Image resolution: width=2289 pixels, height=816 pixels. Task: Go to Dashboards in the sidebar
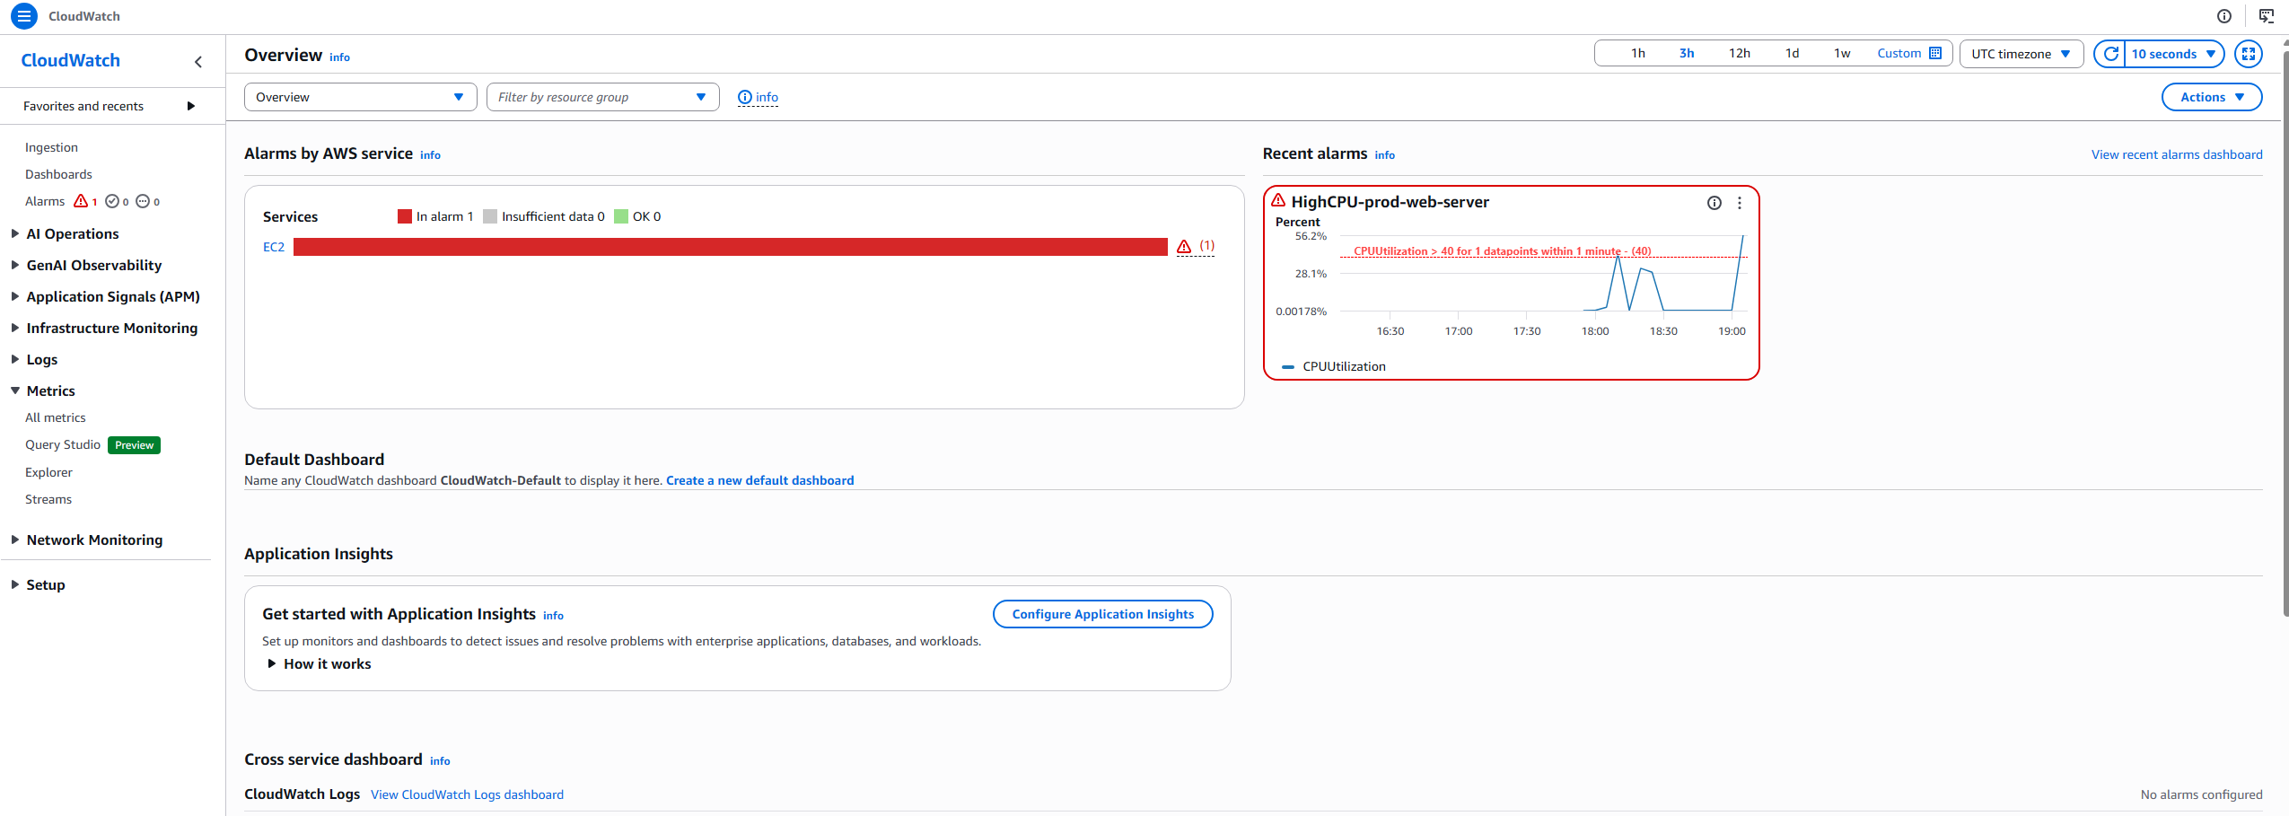[58, 174]
